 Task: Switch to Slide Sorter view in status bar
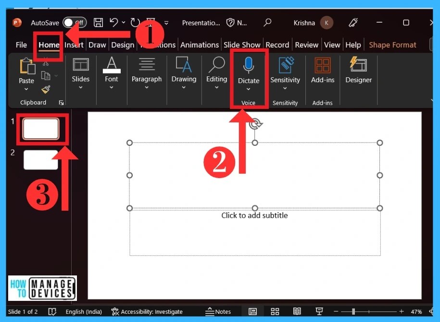point(275,311)
